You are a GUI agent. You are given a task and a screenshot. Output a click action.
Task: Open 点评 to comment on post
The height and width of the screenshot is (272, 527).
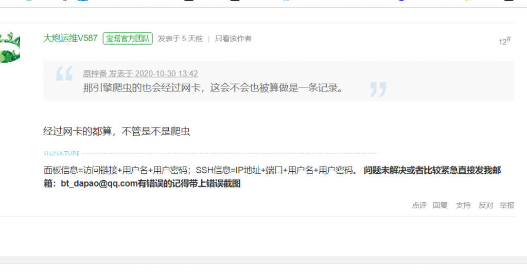click(419, 205)
